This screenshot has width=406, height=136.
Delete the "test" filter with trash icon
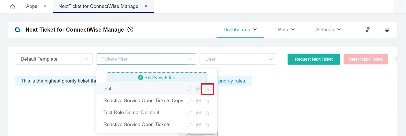[207, 89]
